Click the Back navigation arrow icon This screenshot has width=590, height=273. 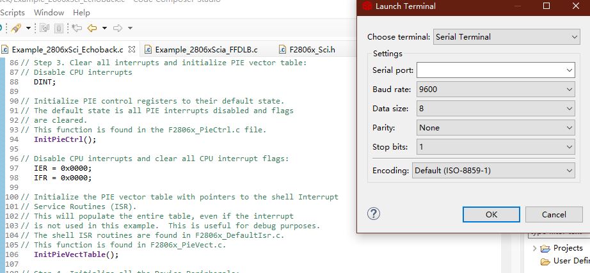coord(92,28)
